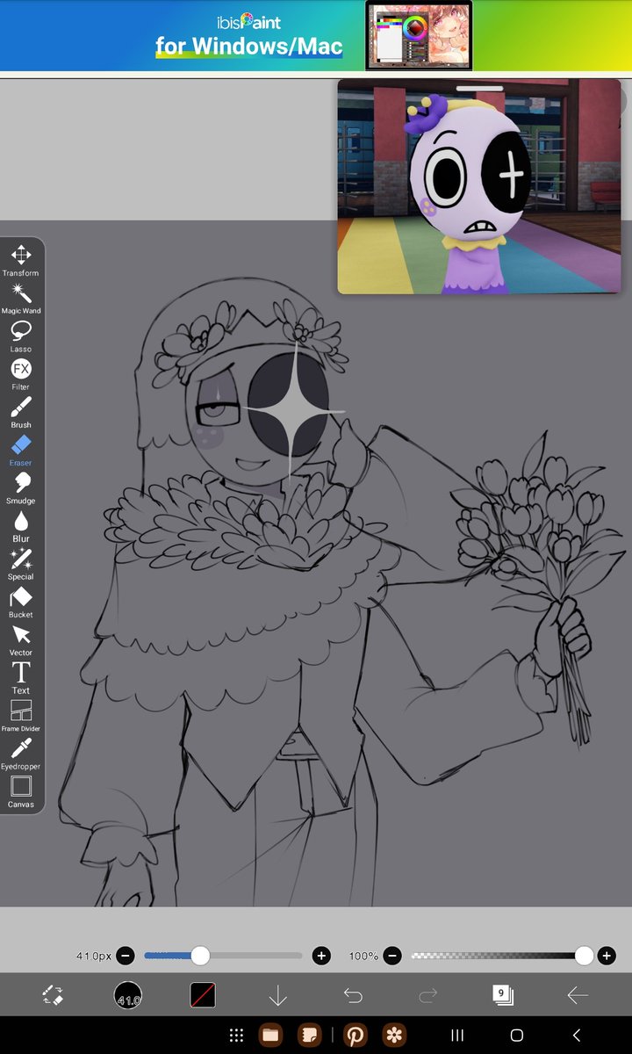Decrease brush size with minus button
The image size is (632, 1054).
tap(126, 956)
